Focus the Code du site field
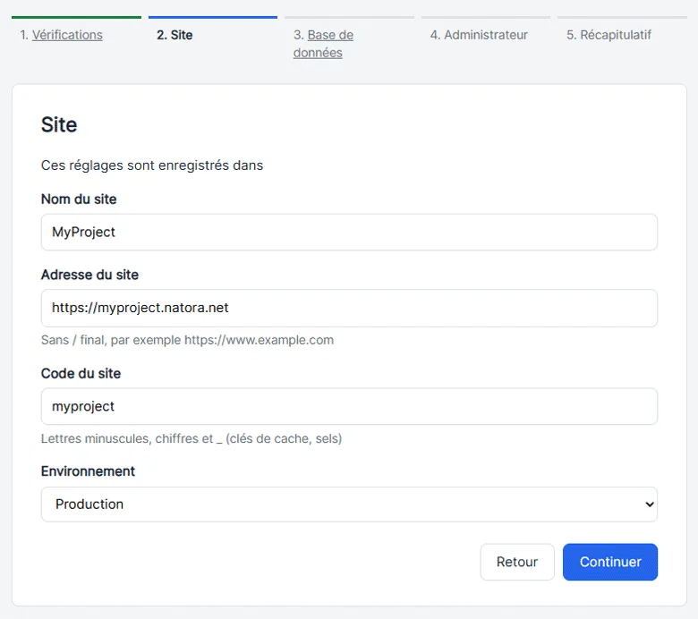The width and height of the screenshot is (698, 619). 349,406
